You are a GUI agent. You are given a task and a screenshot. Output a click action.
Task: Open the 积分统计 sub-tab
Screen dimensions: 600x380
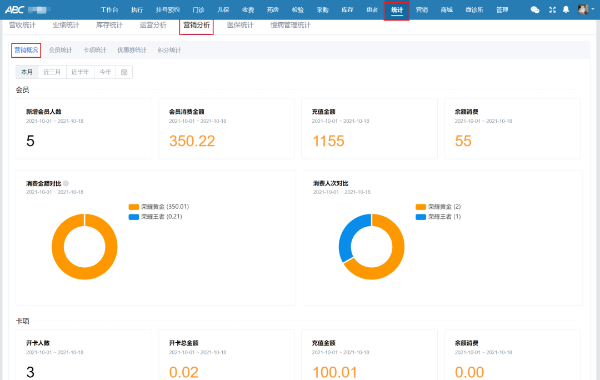tap(169, 50)
